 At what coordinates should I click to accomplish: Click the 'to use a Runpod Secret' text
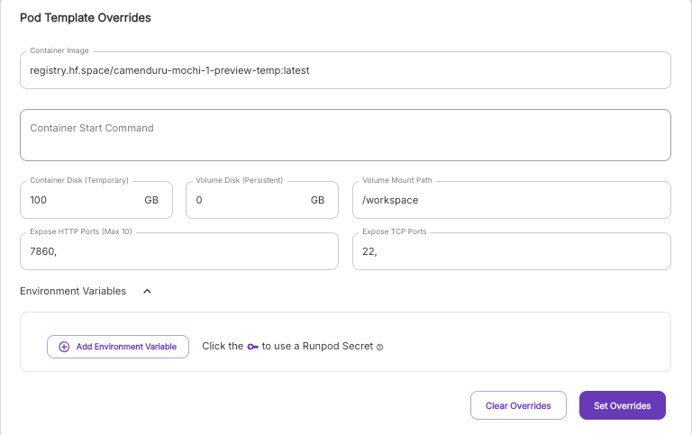tap(317, 347)
